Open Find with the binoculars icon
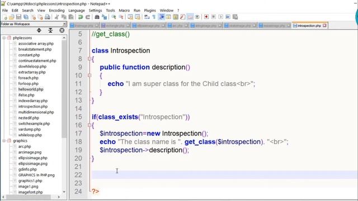The image size is (358, 201). (97, 17)
